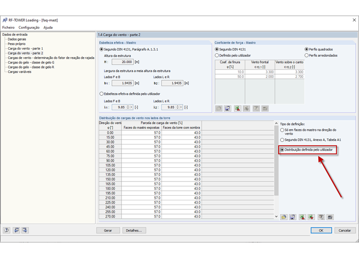
Task: Click the arrow button next to λ1 field
Action: coord(131,107)
